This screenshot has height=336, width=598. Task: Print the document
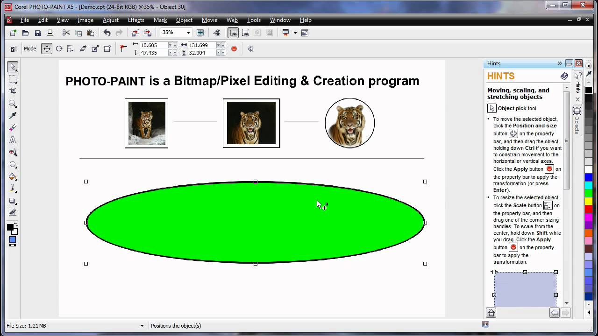50,33
